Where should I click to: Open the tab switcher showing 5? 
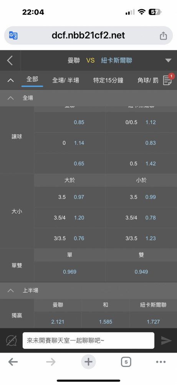click(x=126, y=362)
